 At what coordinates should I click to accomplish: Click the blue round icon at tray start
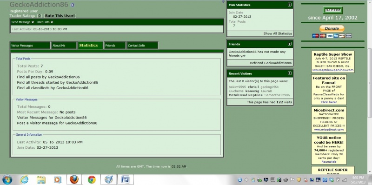240,180
